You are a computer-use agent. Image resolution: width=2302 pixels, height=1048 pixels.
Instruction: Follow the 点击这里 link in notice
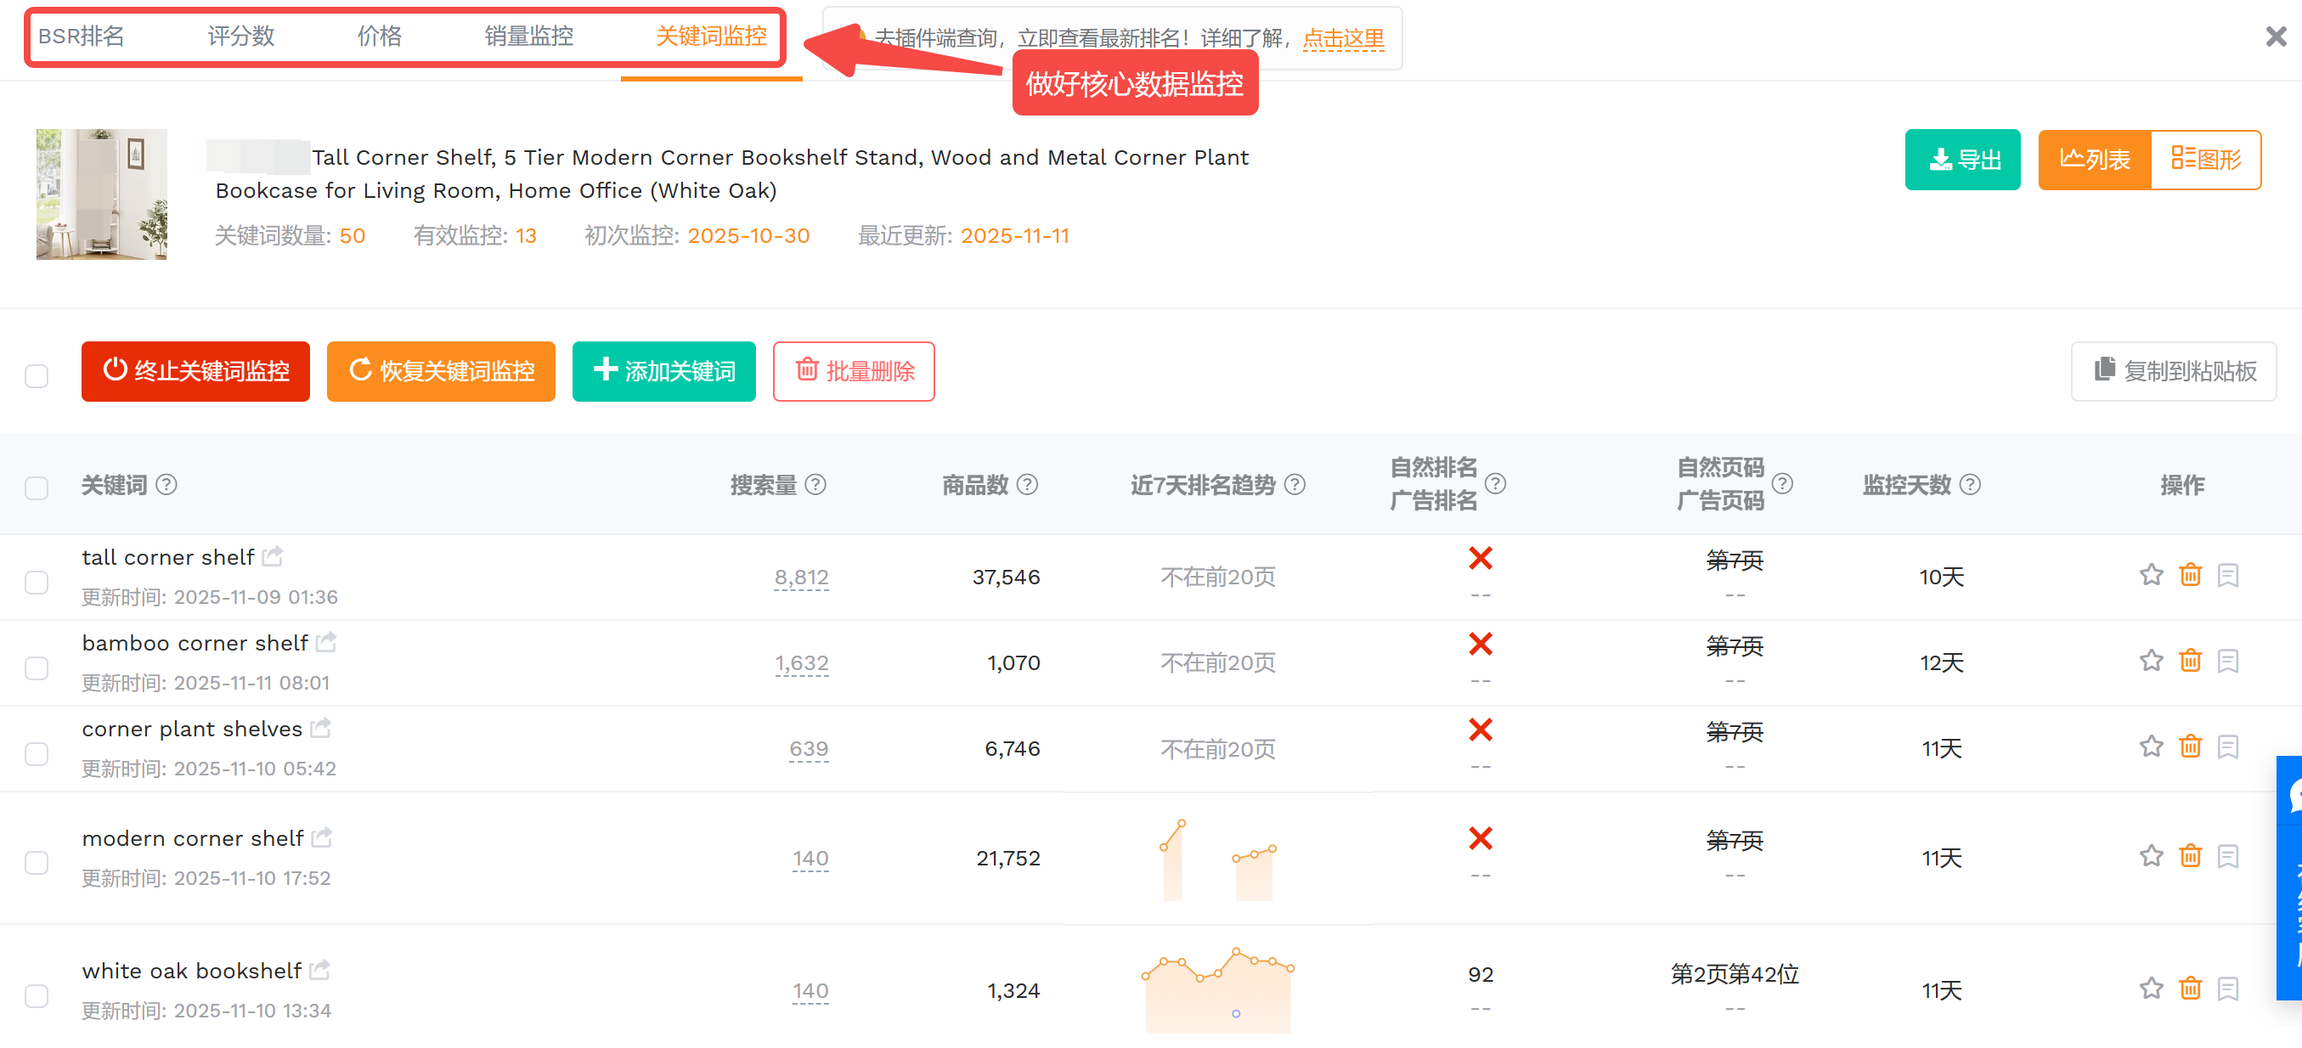pyautogui.click(x=1342, y=38)
